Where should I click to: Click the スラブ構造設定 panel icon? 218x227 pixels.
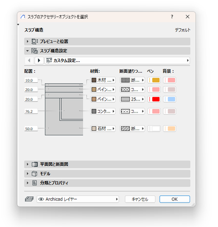35,51
